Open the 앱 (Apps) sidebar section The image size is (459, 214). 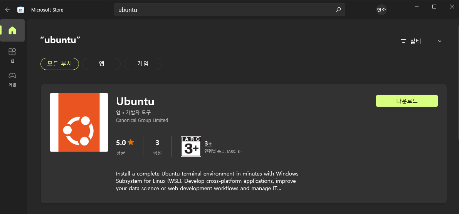pyautogui.click(x=12, y=55)
